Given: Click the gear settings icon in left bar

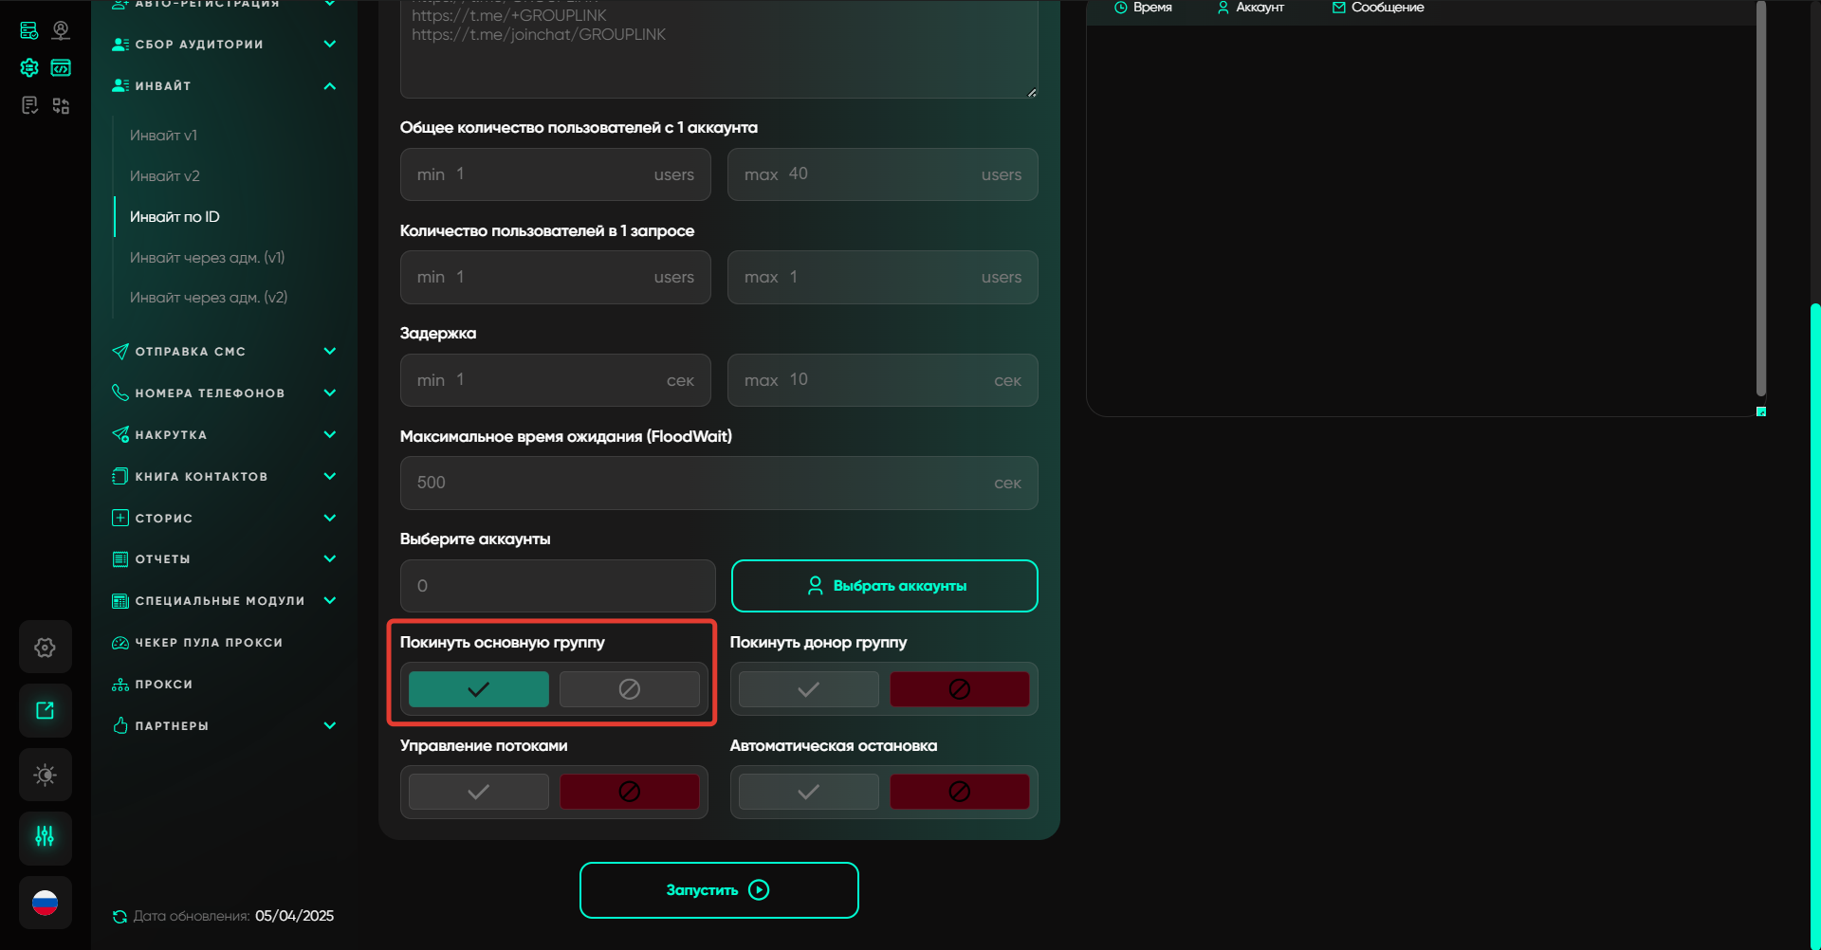Looking at the screenshot, I should (x=45, y=648).
